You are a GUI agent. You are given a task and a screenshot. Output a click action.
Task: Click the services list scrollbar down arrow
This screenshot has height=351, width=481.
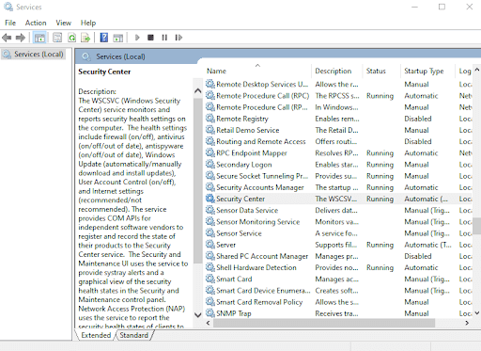coord(476,312)
